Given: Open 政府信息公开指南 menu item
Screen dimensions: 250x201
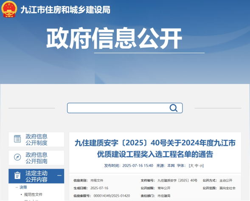Looking at the screenshot, I should click(x=37, y=158).
